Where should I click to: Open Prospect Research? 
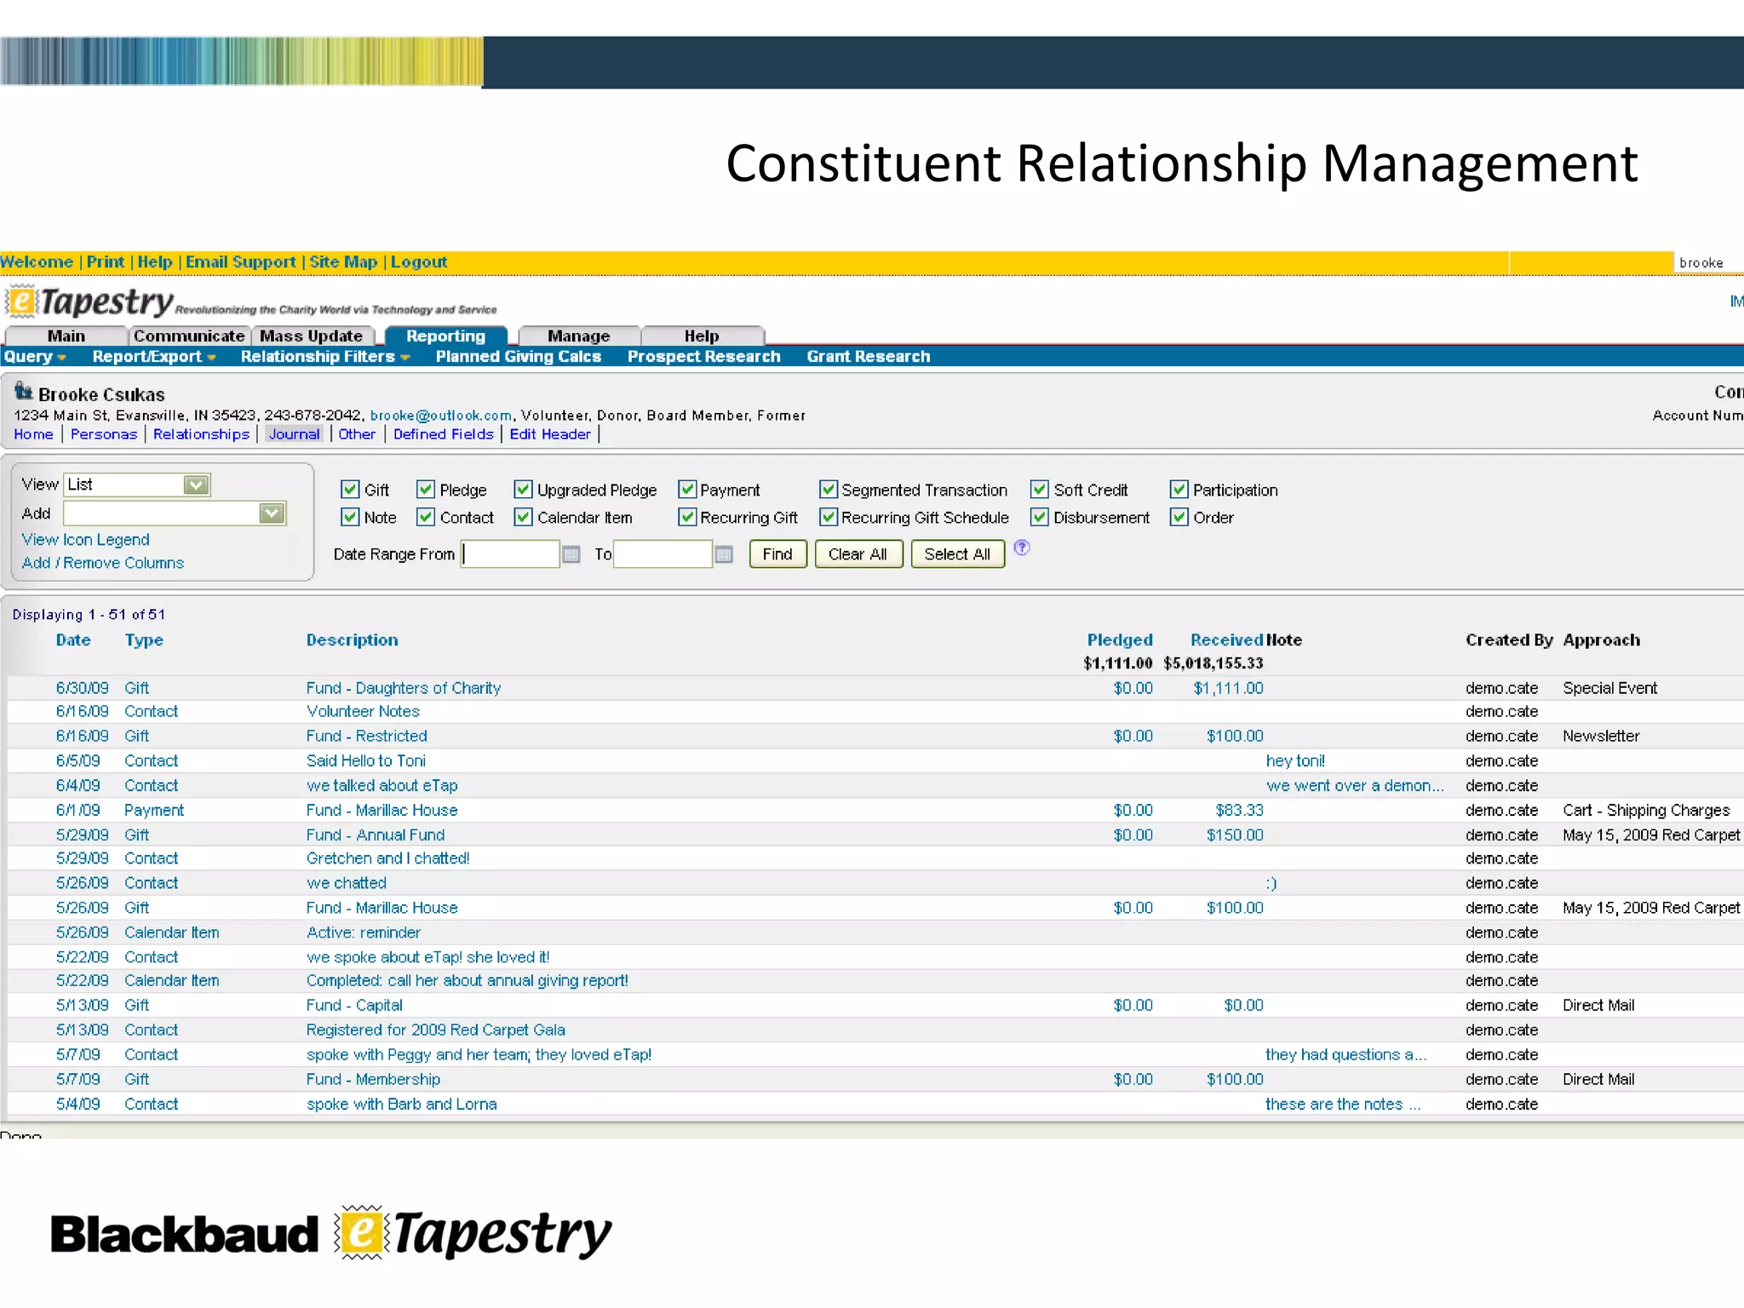[x=704, y=357]
